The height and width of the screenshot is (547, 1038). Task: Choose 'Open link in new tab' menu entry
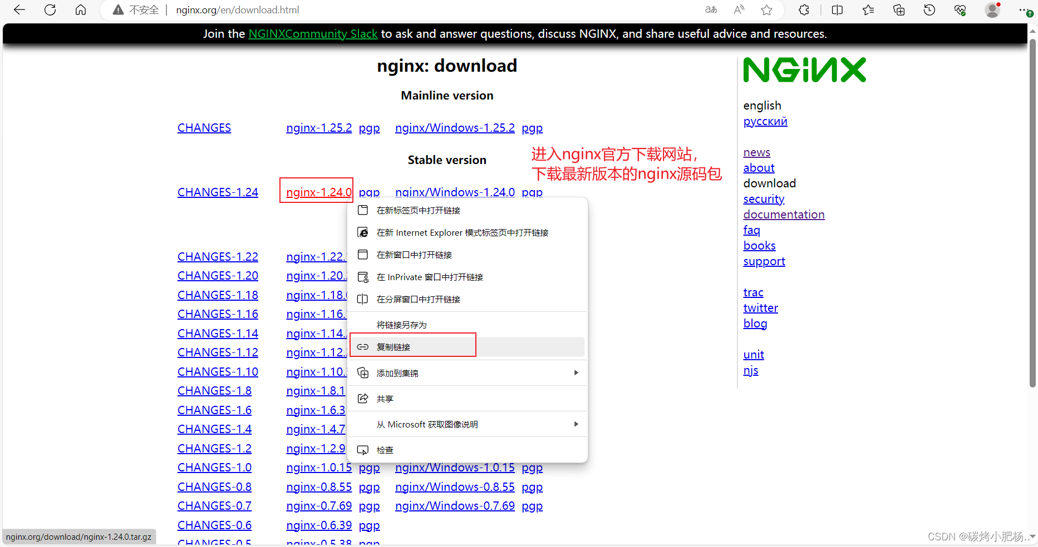(x=468, y=210)
